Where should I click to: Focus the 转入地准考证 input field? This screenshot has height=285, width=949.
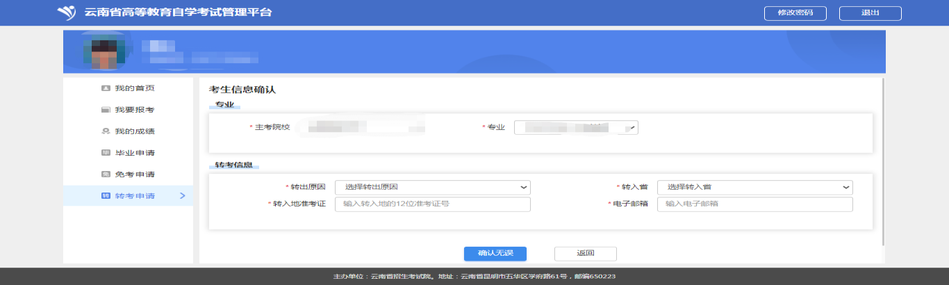point(432,204)
